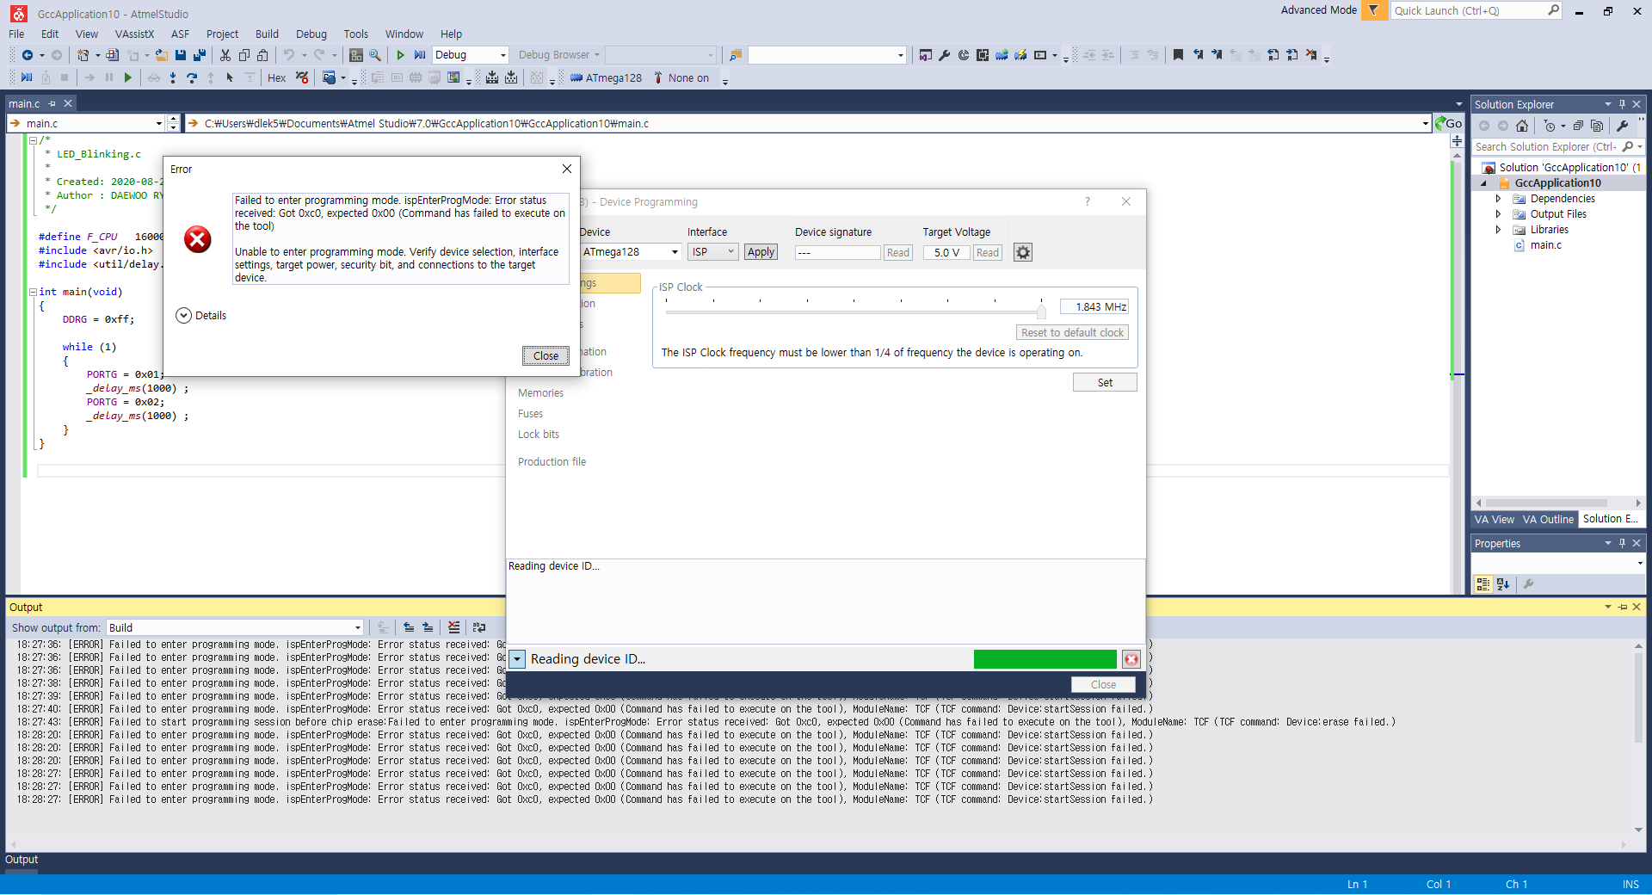1652x895 pixels.
Task: Click the Reset to default clock button
Action: (x=1072, y=333)
